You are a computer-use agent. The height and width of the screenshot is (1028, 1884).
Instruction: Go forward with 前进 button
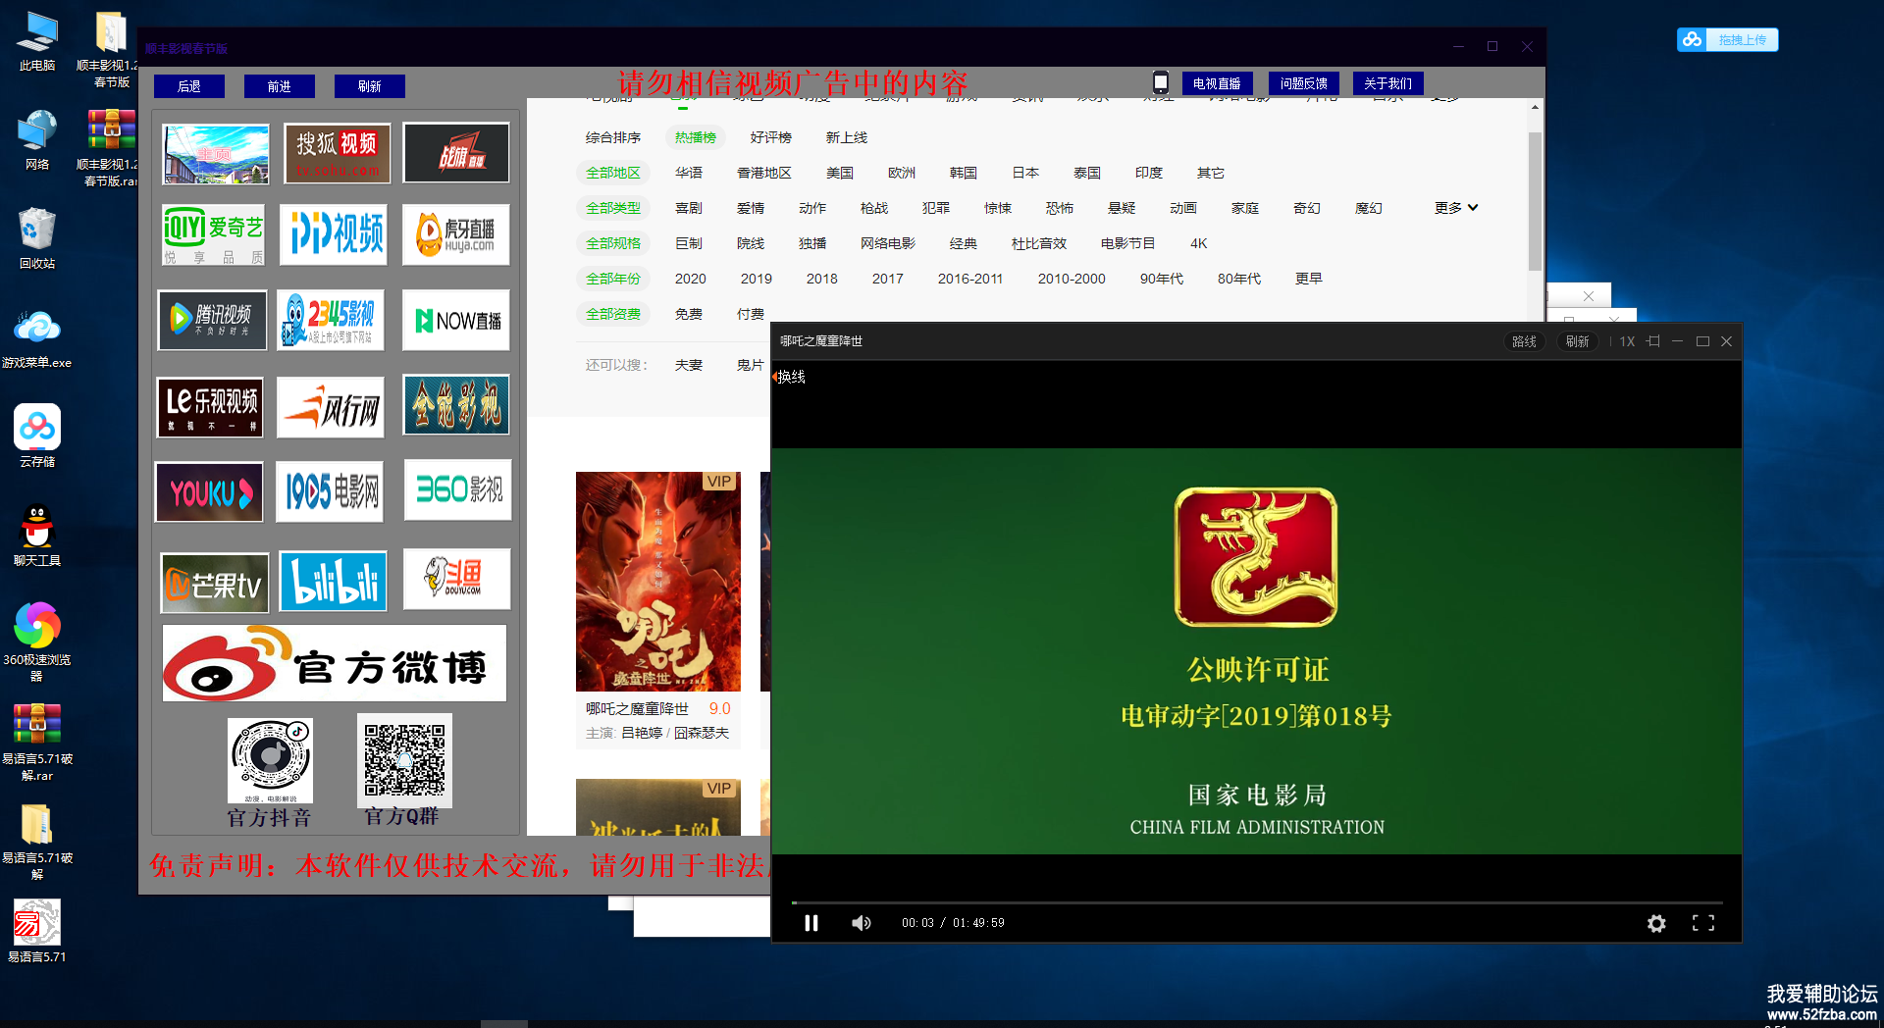[x=280, y=86]
